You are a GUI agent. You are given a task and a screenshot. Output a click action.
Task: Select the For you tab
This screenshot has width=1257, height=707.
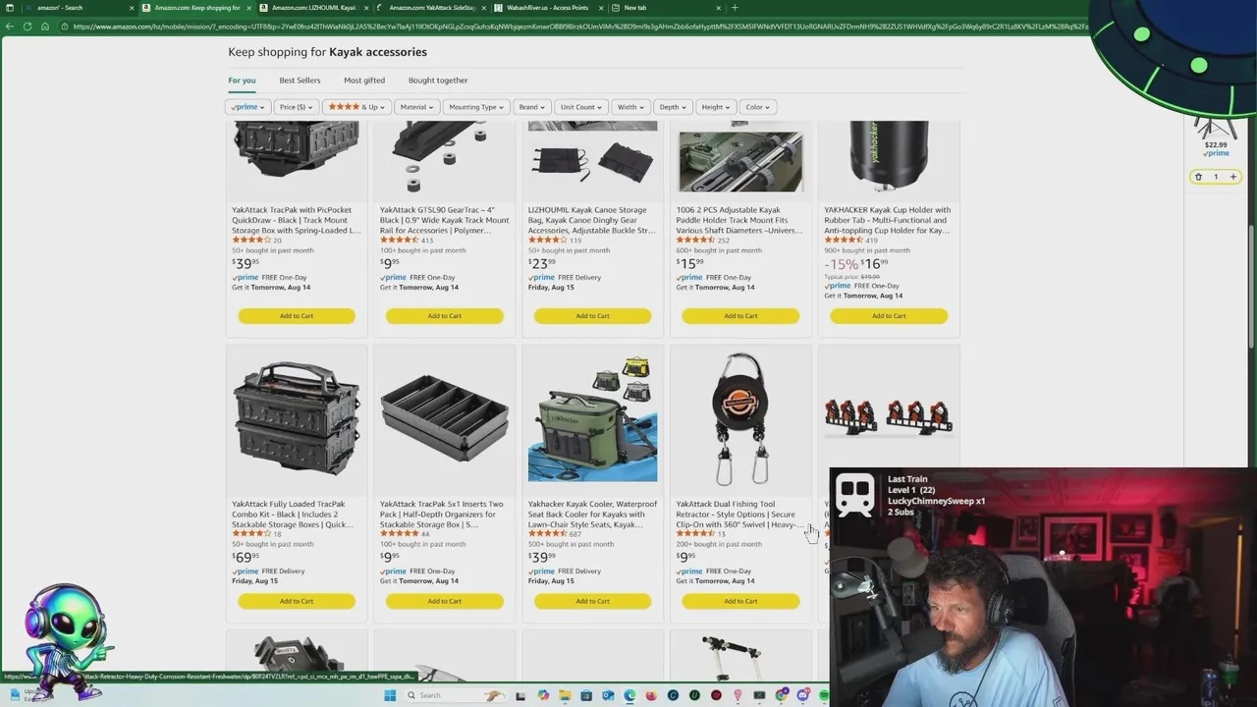pos(242,81)
